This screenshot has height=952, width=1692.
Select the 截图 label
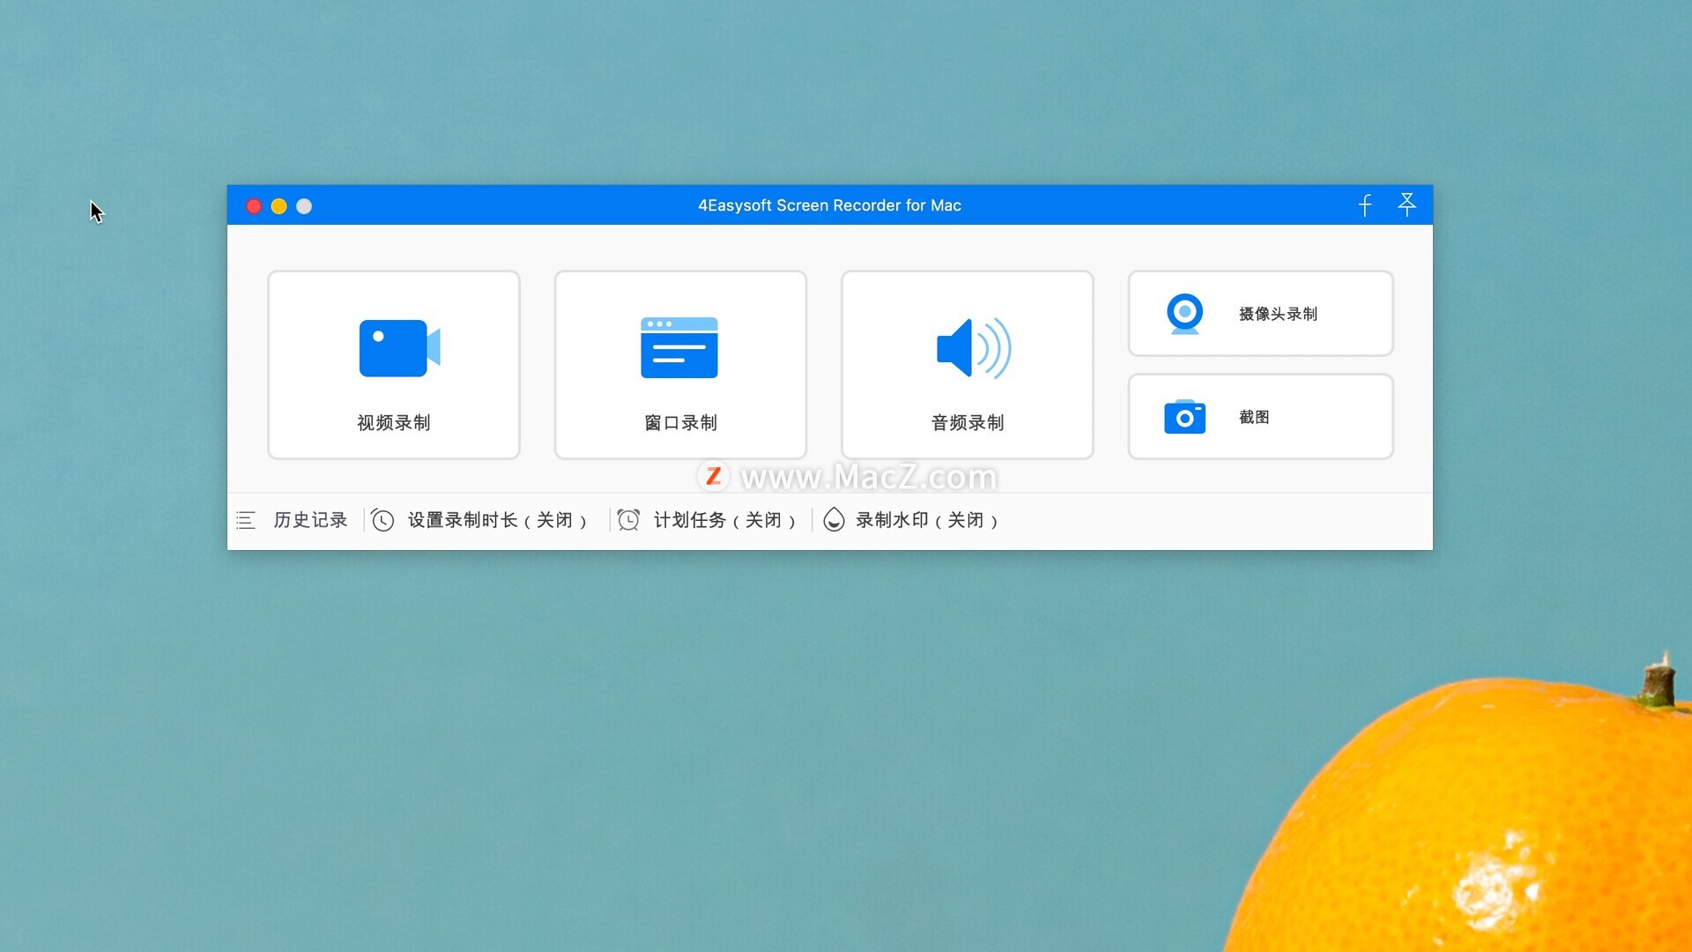click(x=1254, y=417)
